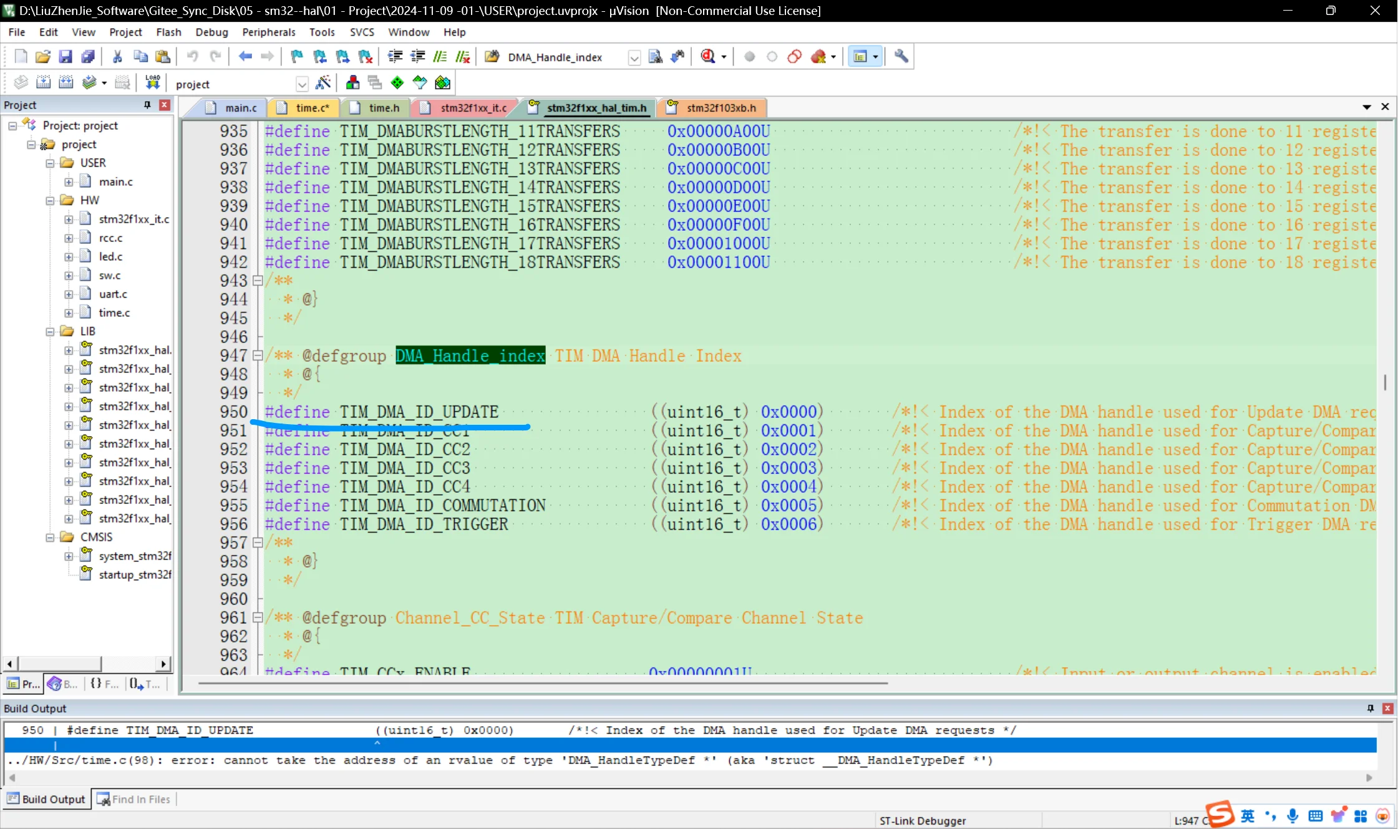The image size is (1398, 829).
Task: Open the Peripherals menu
Action: [x=268, y=32]
